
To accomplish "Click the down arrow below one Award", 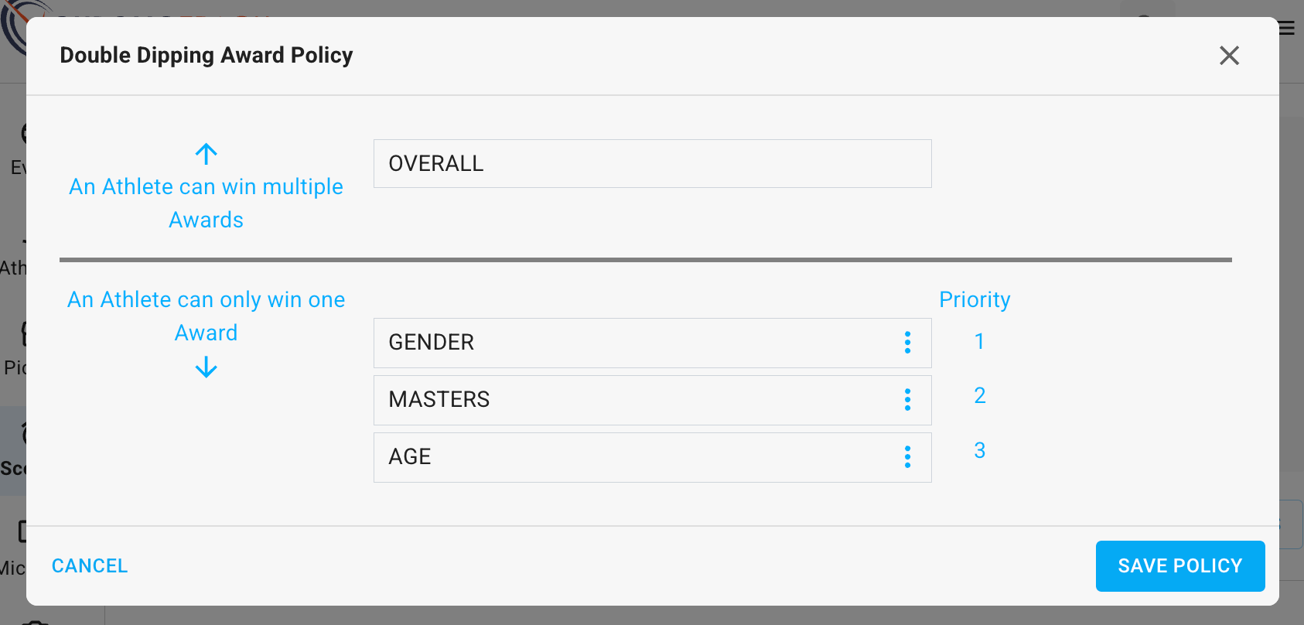I will (x=206, y=367).
